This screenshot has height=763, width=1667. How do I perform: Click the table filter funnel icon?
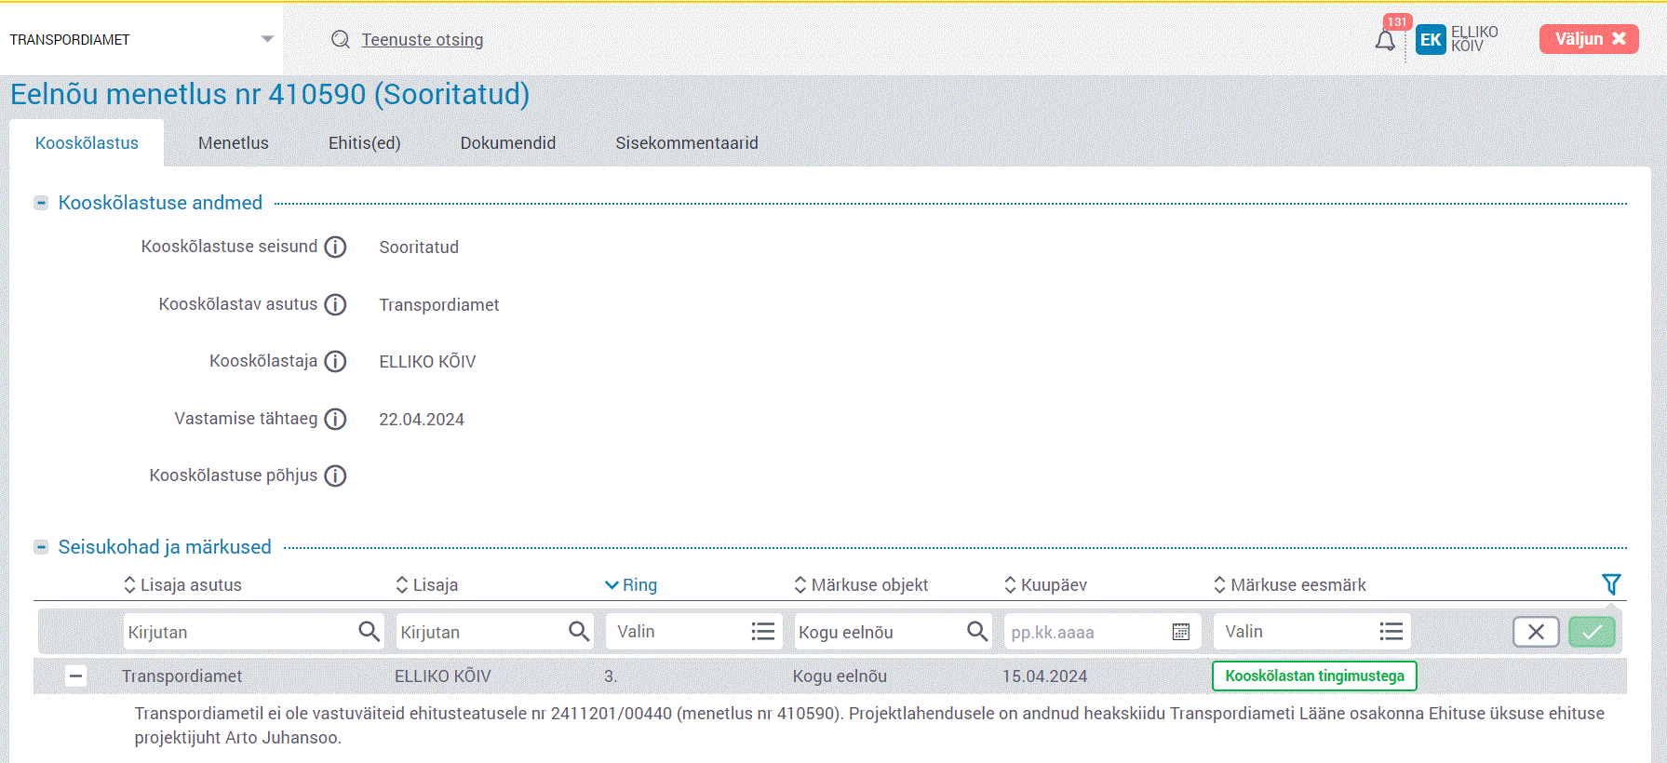point(1611,584)
